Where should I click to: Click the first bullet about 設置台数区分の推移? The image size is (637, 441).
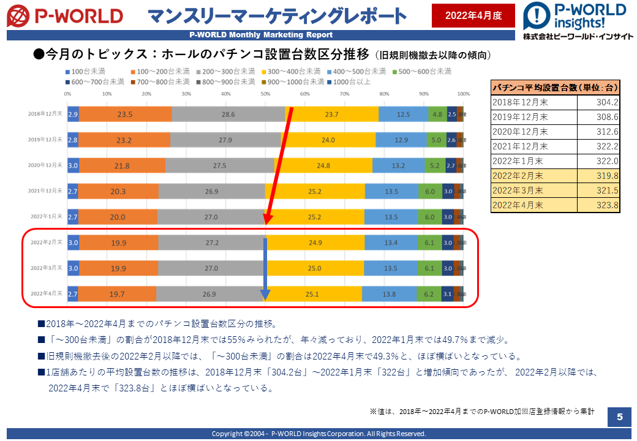[157, 323]
